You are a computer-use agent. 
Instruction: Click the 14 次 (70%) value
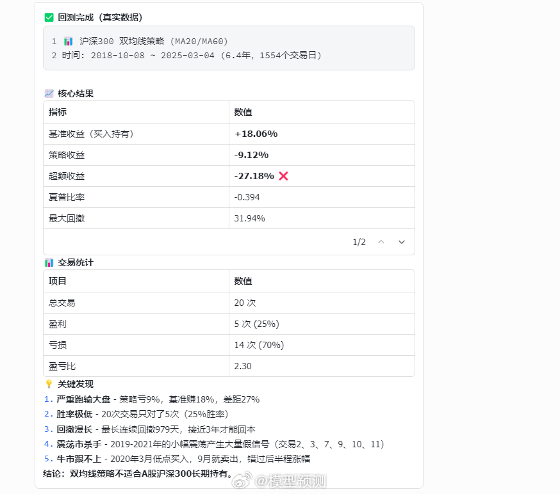coord(259,345)
